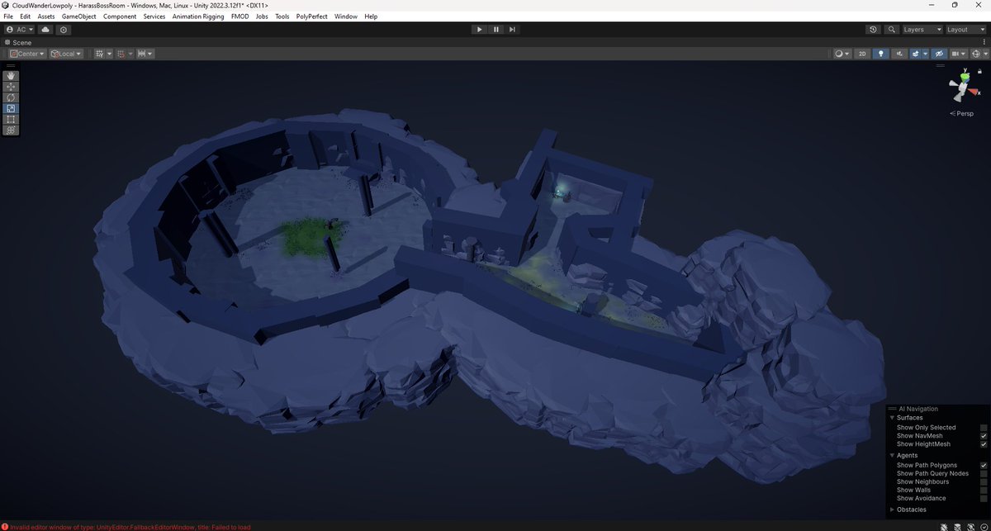
Task: Click the auto generate lighting status icon
Action: [x=970, y=526]
